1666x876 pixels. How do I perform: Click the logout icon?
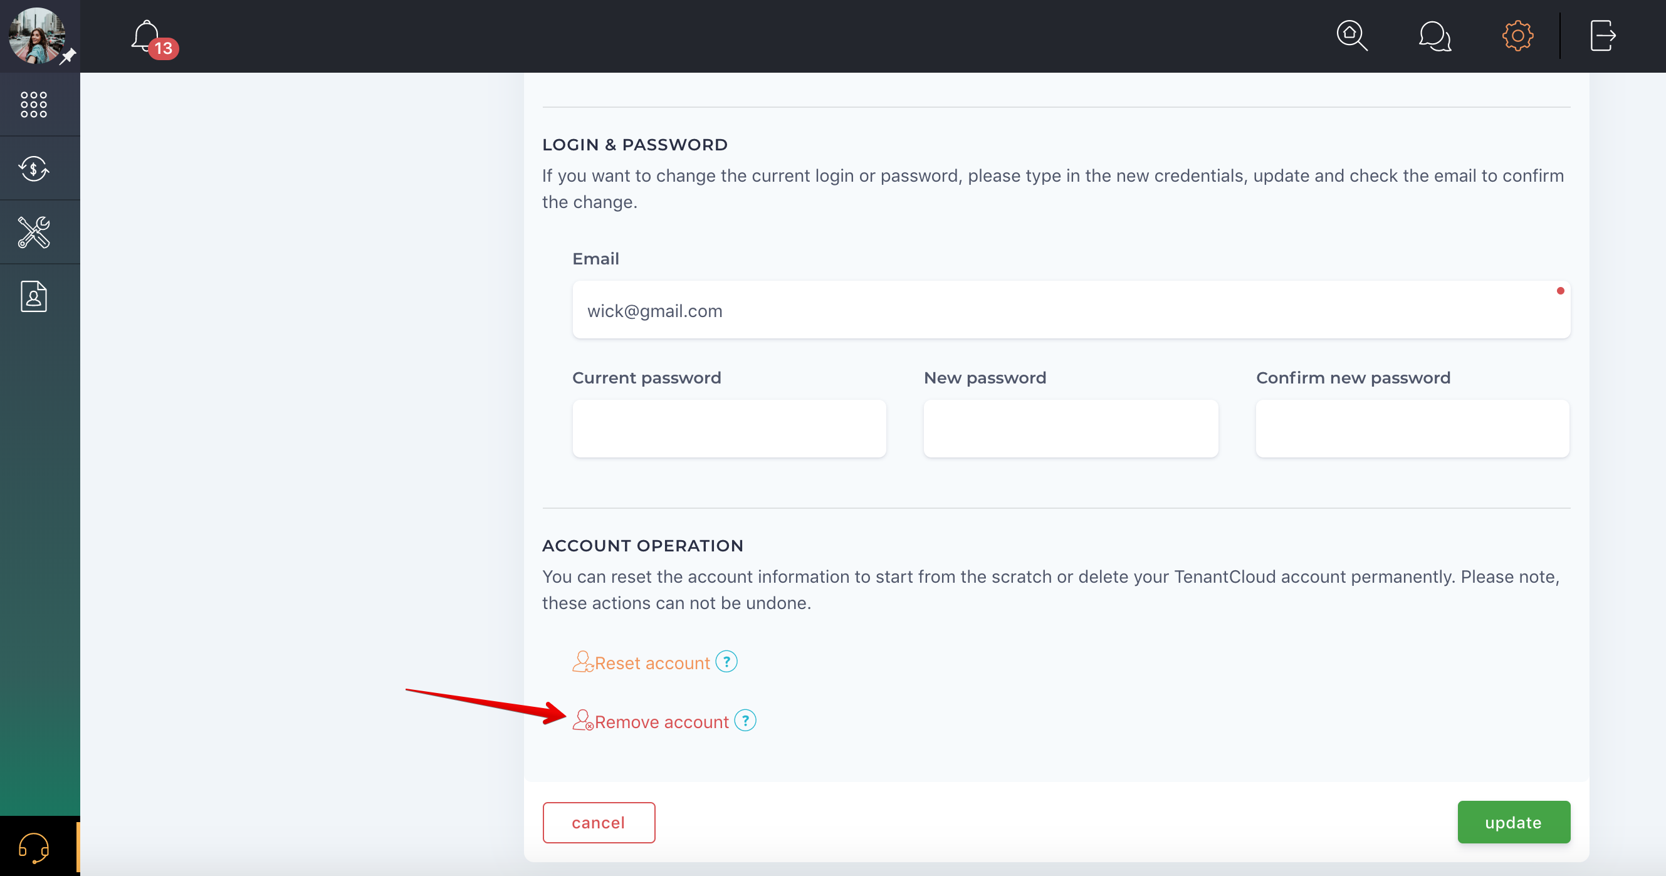[x=1603, y=36]
